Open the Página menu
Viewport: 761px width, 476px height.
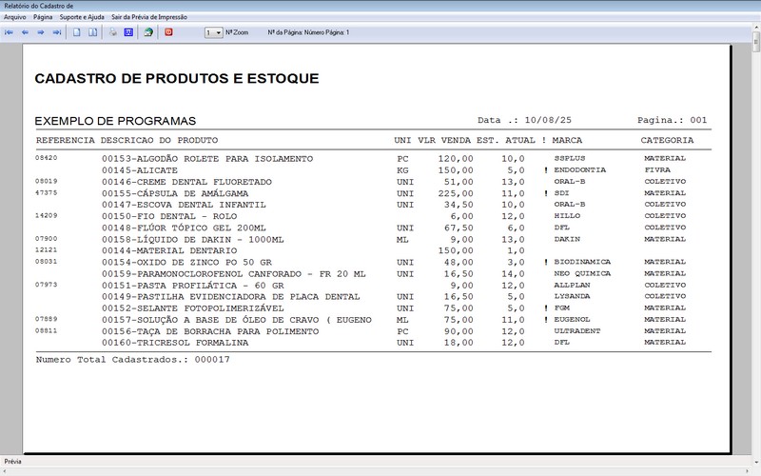43,17
